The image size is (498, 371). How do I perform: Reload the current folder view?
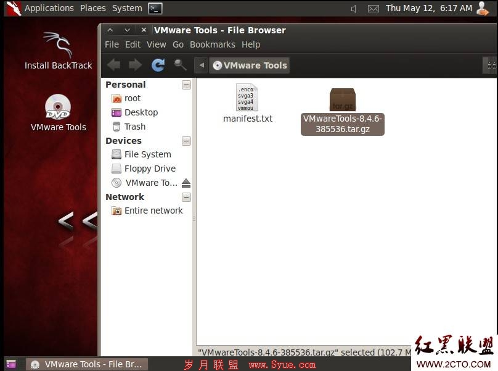[x=158, y=65]
